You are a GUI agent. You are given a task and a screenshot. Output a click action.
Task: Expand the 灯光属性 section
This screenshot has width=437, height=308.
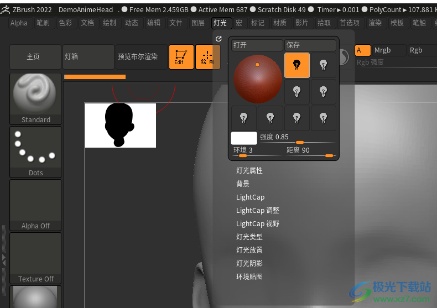coord(249,170)
